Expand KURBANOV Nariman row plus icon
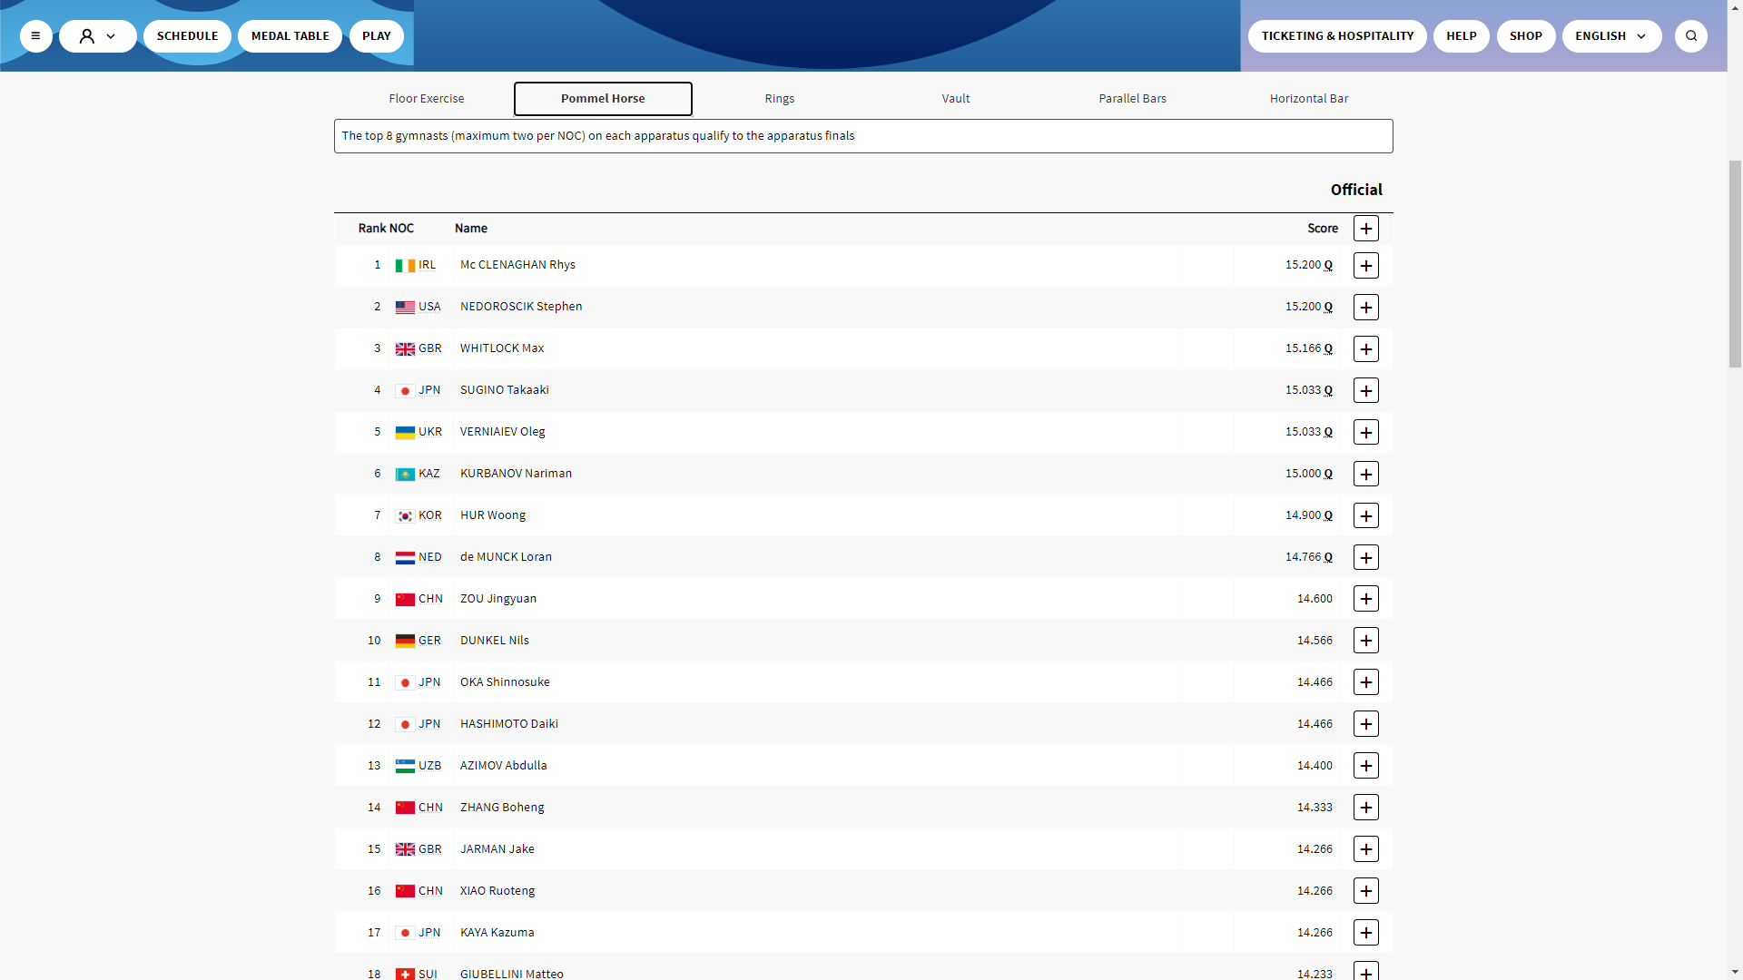The image size is (1743, 980). coord(1365,475)
